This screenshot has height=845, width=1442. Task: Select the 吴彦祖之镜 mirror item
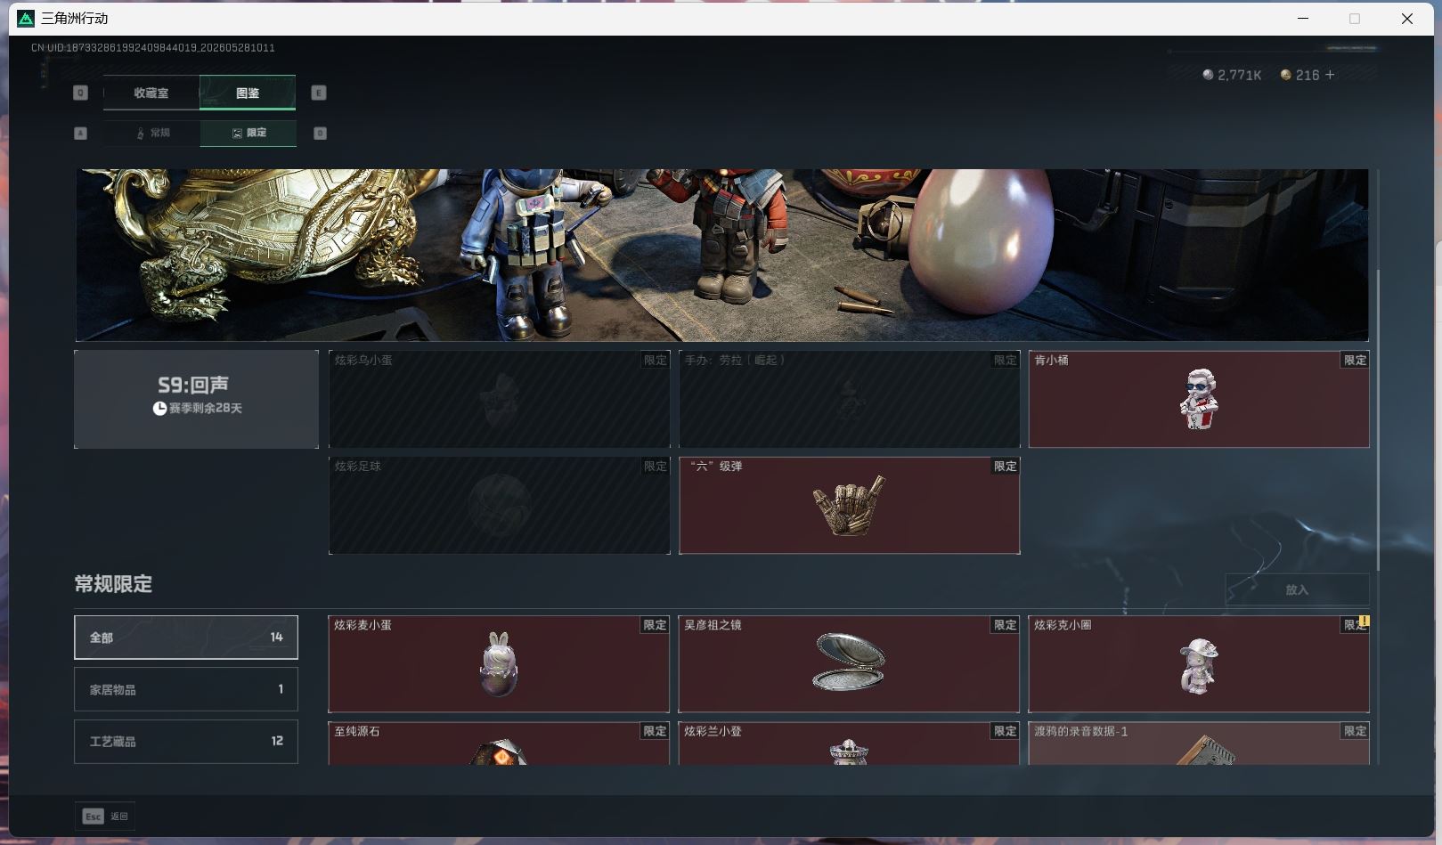tap(849, 663)
